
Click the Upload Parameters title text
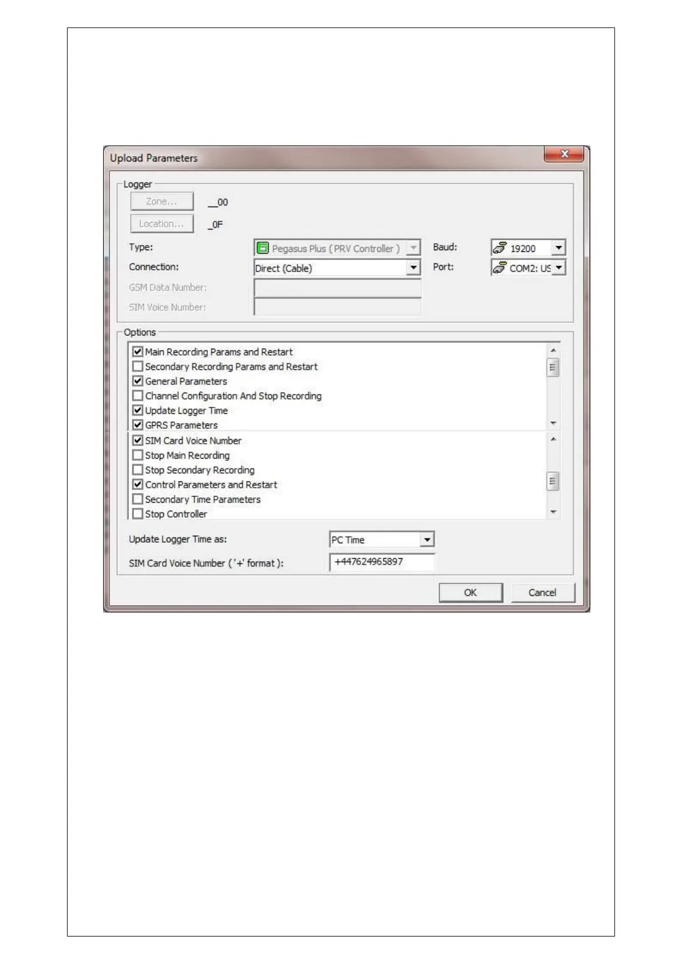[153, 158]
